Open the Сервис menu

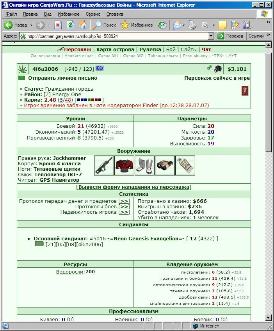(93, 14)
